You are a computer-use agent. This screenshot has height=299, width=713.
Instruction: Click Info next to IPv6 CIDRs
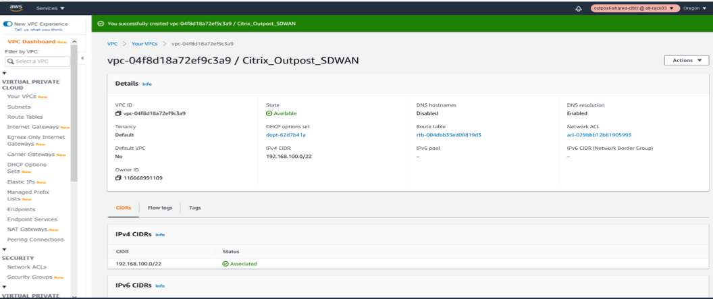pos(160,286)
